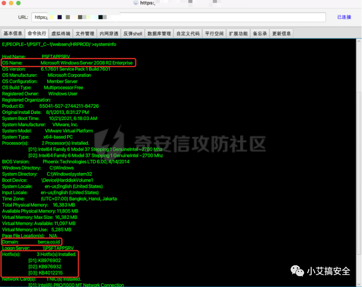Click the systeminfo command prompt line
Screen dimensions: 362x287
pyautogui.click(x=59, y=44)
